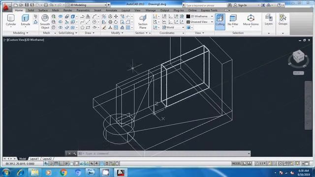This screenshot has width=315, height=177.
Task: Switch to the Annotate ribbon tab
Action: (111, 10)
